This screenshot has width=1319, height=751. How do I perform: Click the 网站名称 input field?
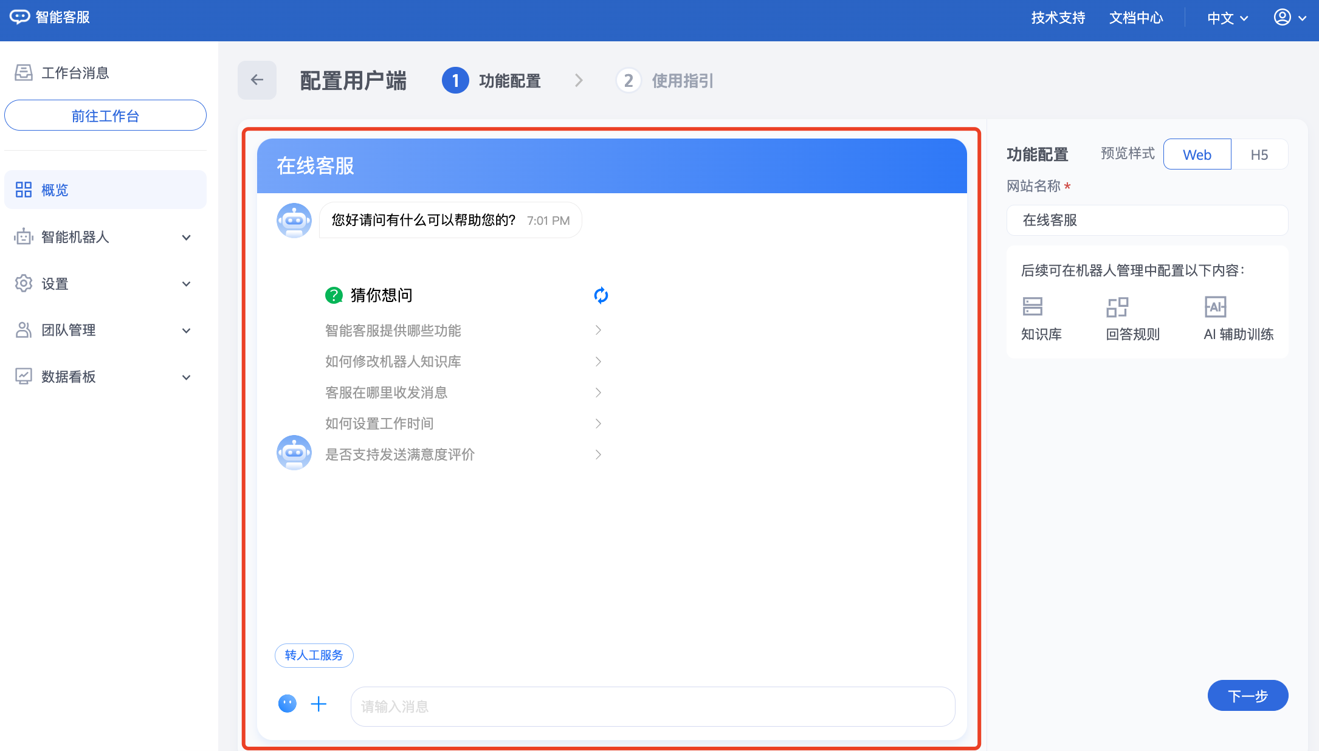click(1146, 220)
